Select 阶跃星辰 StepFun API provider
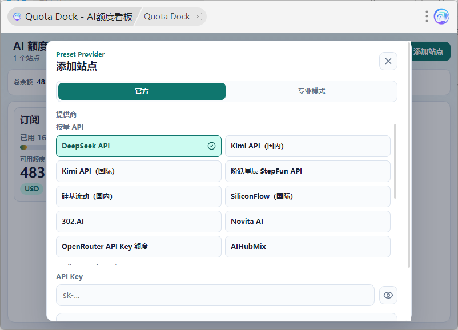 click(x=308, y=171)
